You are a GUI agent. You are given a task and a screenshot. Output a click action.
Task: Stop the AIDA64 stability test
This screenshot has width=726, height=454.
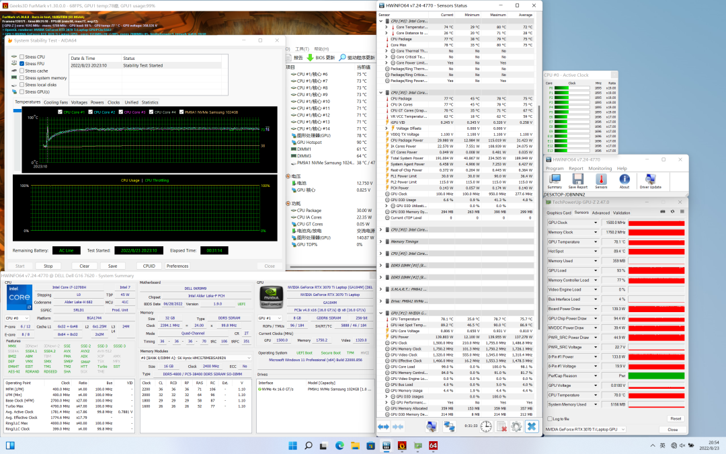click(47, 266)
